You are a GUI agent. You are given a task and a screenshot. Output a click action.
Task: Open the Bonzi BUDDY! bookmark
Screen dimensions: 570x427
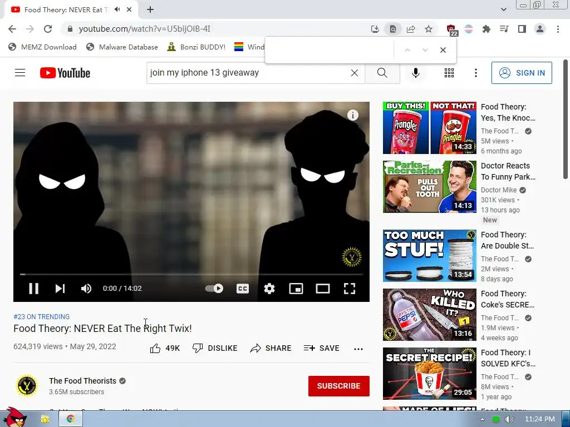tap(196, 47)
